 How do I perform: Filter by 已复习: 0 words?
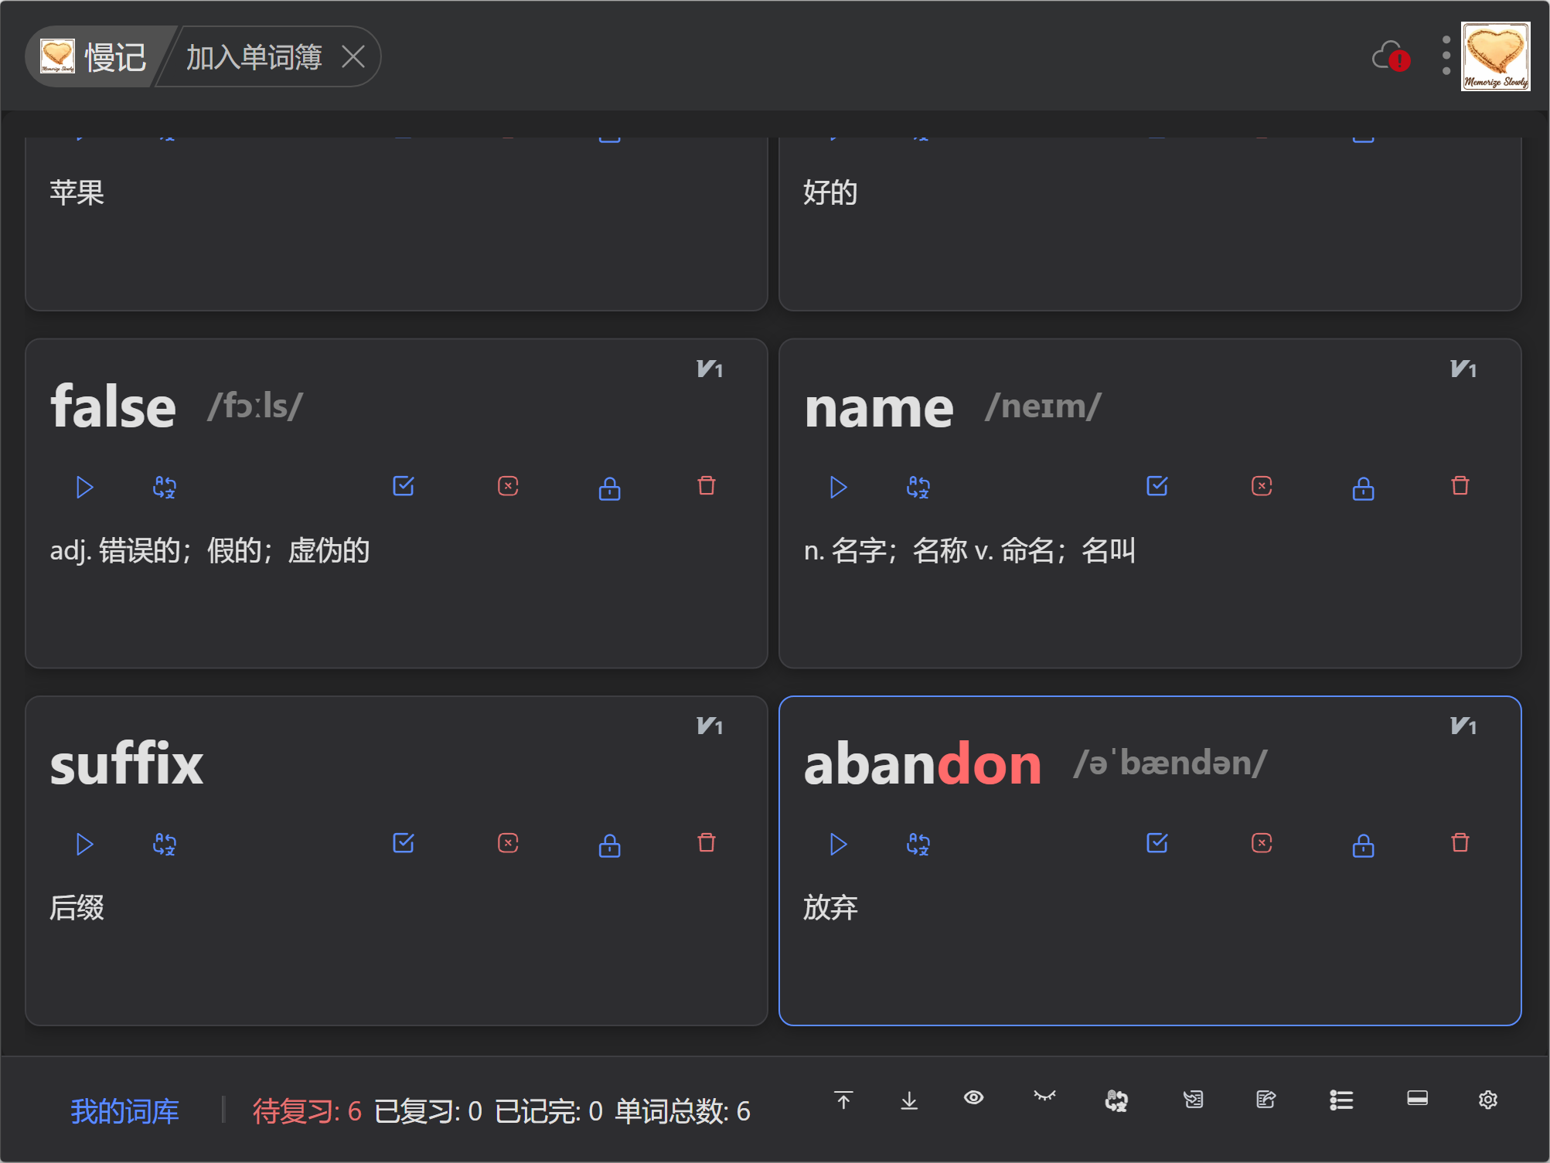pos(428,1110)
